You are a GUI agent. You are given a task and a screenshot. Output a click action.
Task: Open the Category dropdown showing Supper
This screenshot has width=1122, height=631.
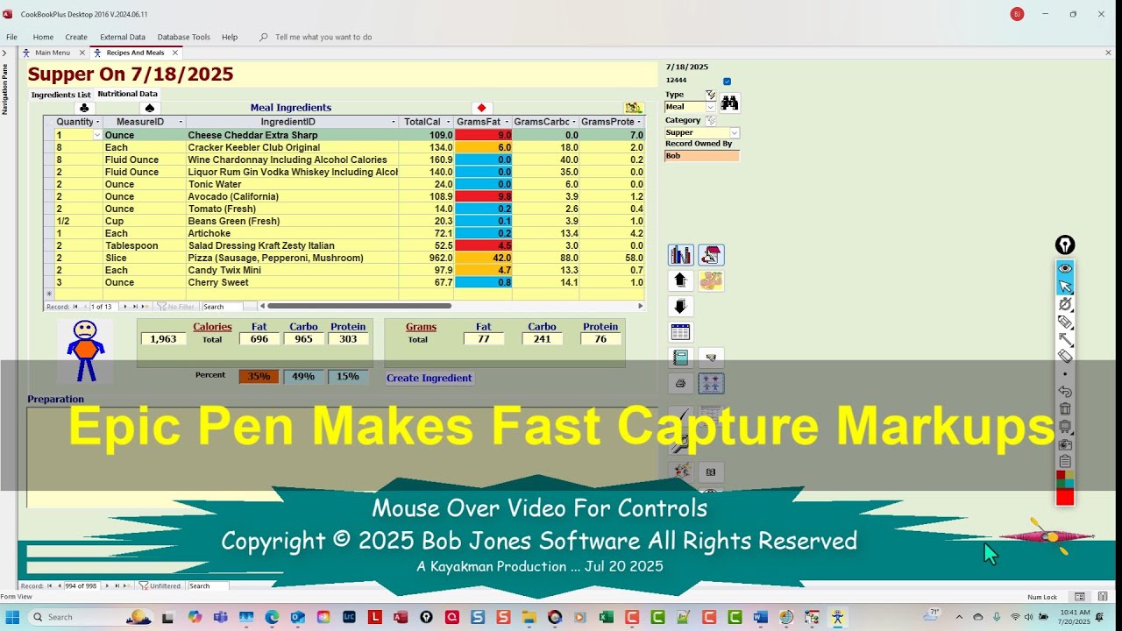point(735,133)
